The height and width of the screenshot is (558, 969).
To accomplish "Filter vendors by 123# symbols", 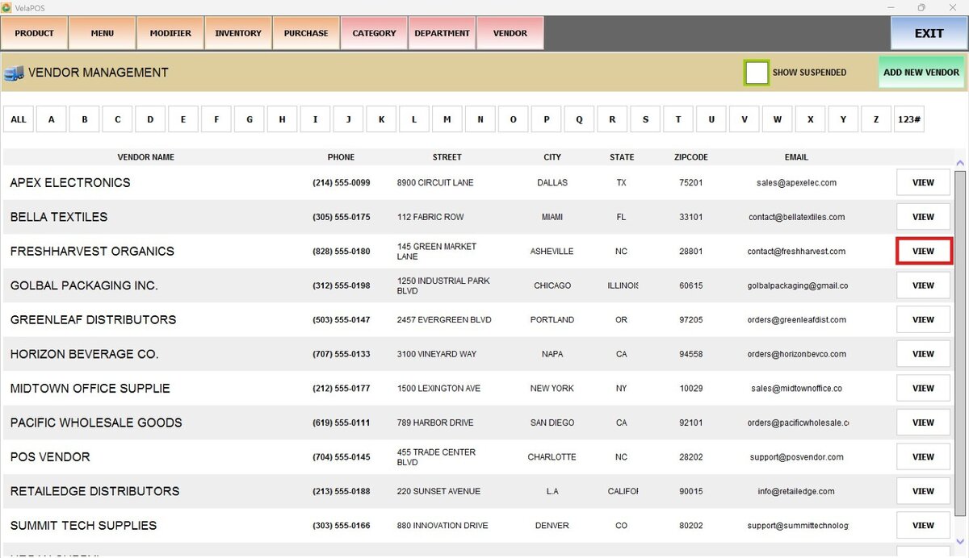I will pyautogui.click(x=909, y=119).
